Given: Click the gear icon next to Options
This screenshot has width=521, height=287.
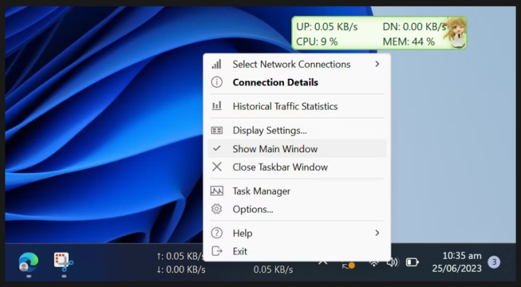Looking at the screenshot, I should click(216, 209).
